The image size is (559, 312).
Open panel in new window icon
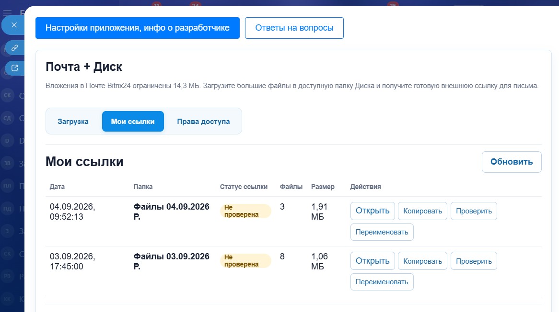pyautogui.click(x=14, y=67)
